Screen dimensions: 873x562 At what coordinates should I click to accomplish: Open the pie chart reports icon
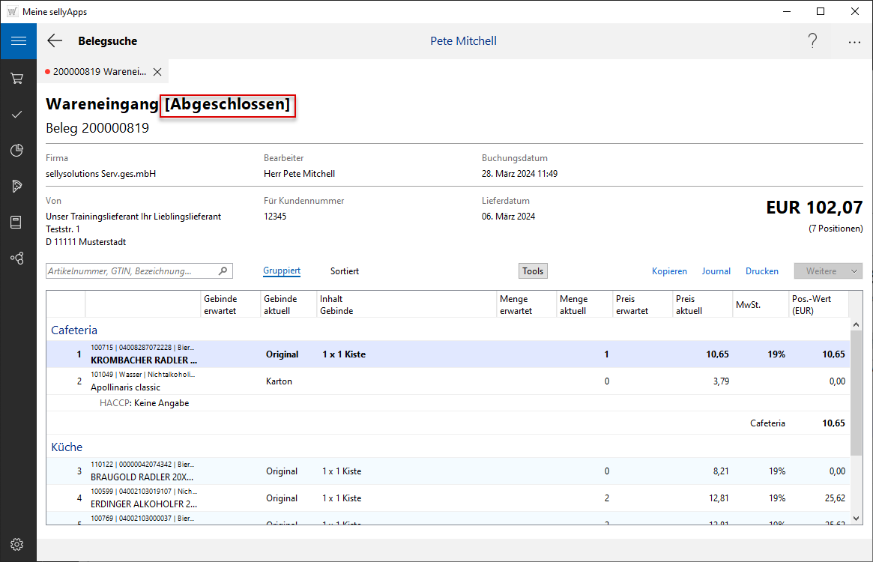click(18, 151)
